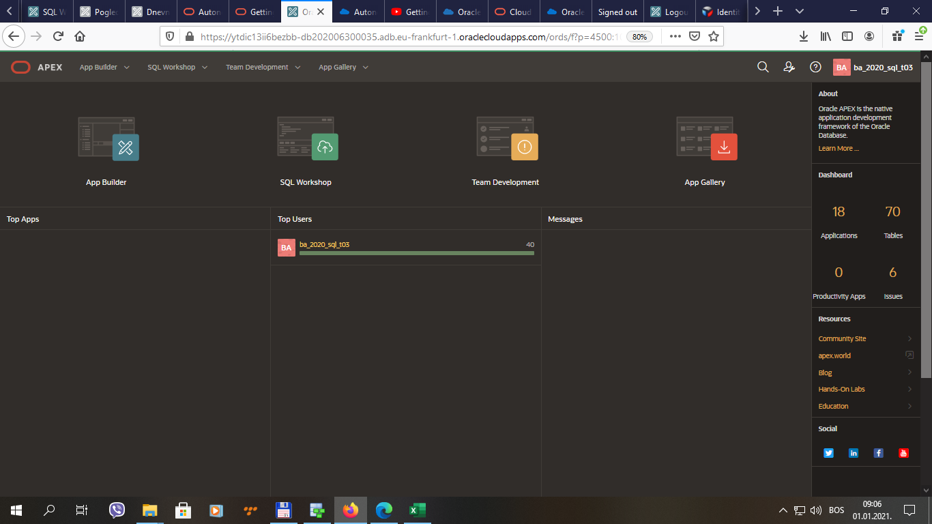Go back with the browser back arrow

tap(14, 36)
